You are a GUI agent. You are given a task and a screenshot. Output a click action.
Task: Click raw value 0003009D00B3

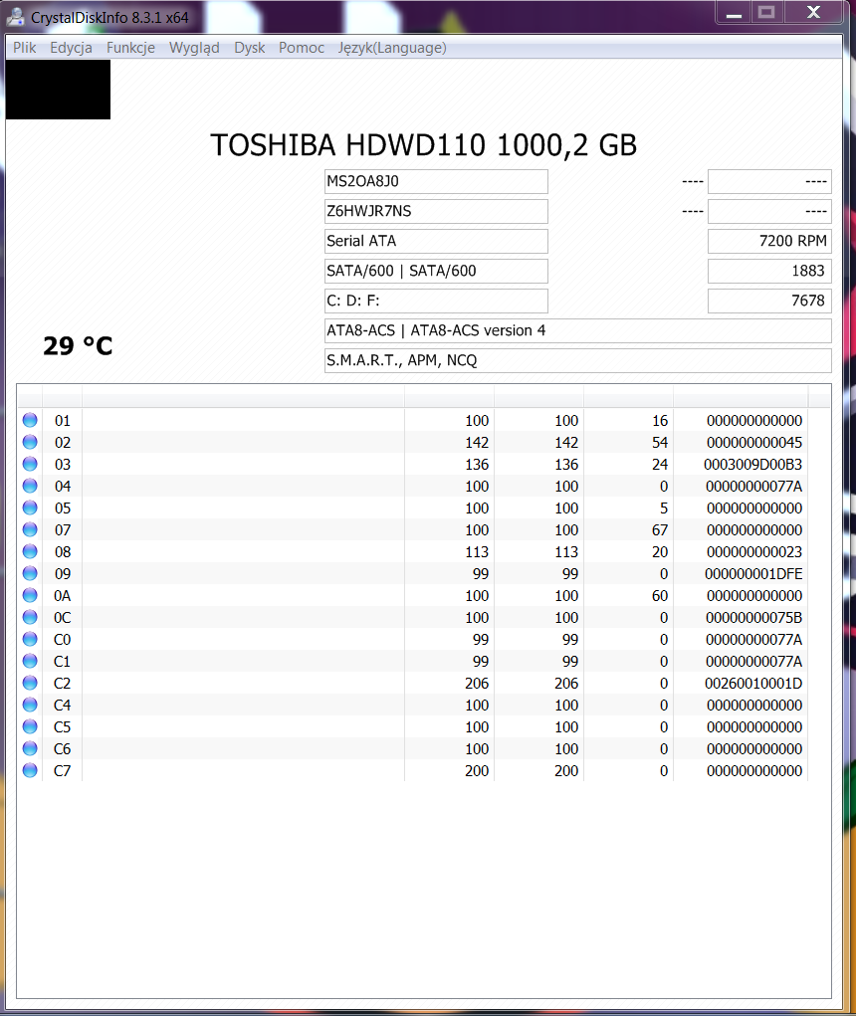click(752, 465)
